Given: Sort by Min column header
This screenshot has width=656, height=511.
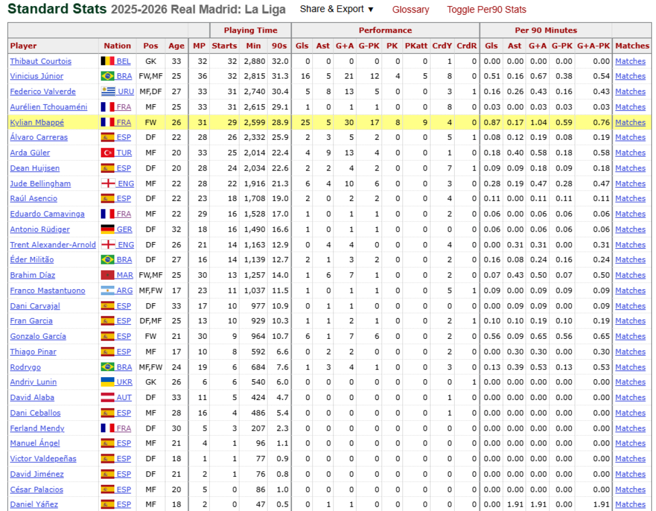Looking at the screenshot, I should [x=254, y=46].
